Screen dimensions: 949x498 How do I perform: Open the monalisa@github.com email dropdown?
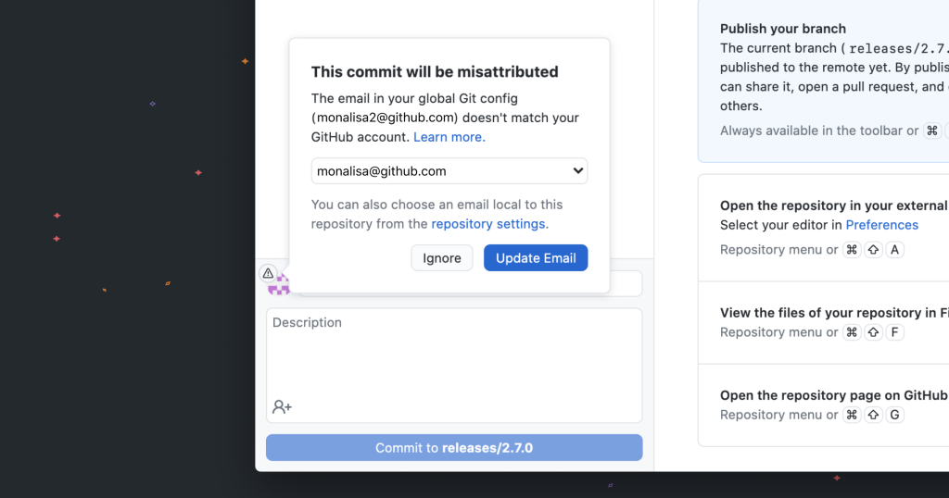click(x=449, y=171)
